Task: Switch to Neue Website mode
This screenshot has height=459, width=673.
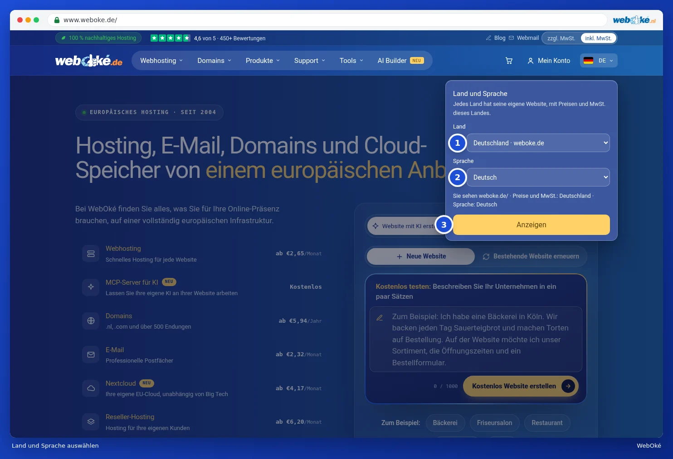Action: click(x=421, y=256)
